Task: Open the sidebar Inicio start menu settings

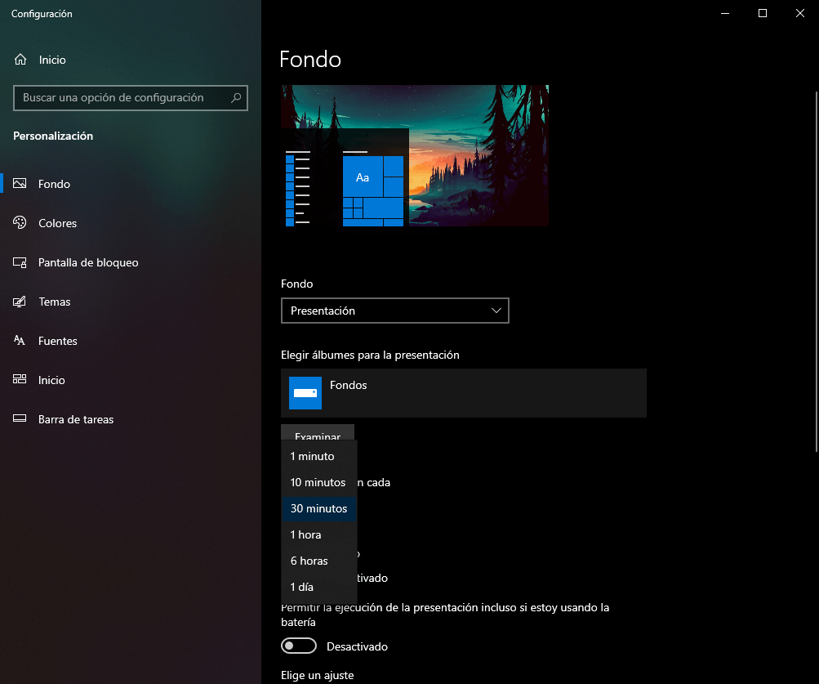Action: click(x=51, y=380)
